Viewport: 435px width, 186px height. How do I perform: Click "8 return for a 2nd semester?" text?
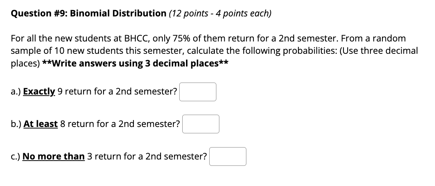(120, 124)
